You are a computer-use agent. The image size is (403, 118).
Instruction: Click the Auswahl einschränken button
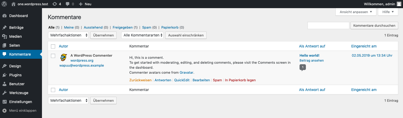186,35
